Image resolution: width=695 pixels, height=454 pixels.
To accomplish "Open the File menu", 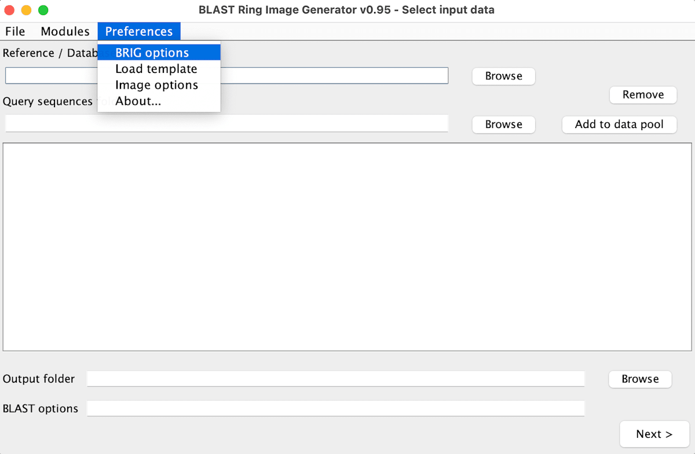I will (x=15, y=31).
